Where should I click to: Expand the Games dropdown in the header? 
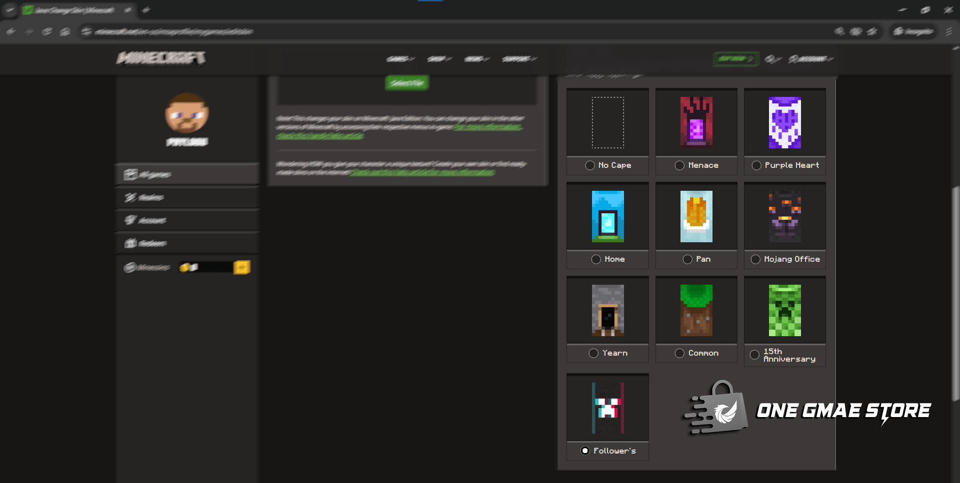coord(400,59)
